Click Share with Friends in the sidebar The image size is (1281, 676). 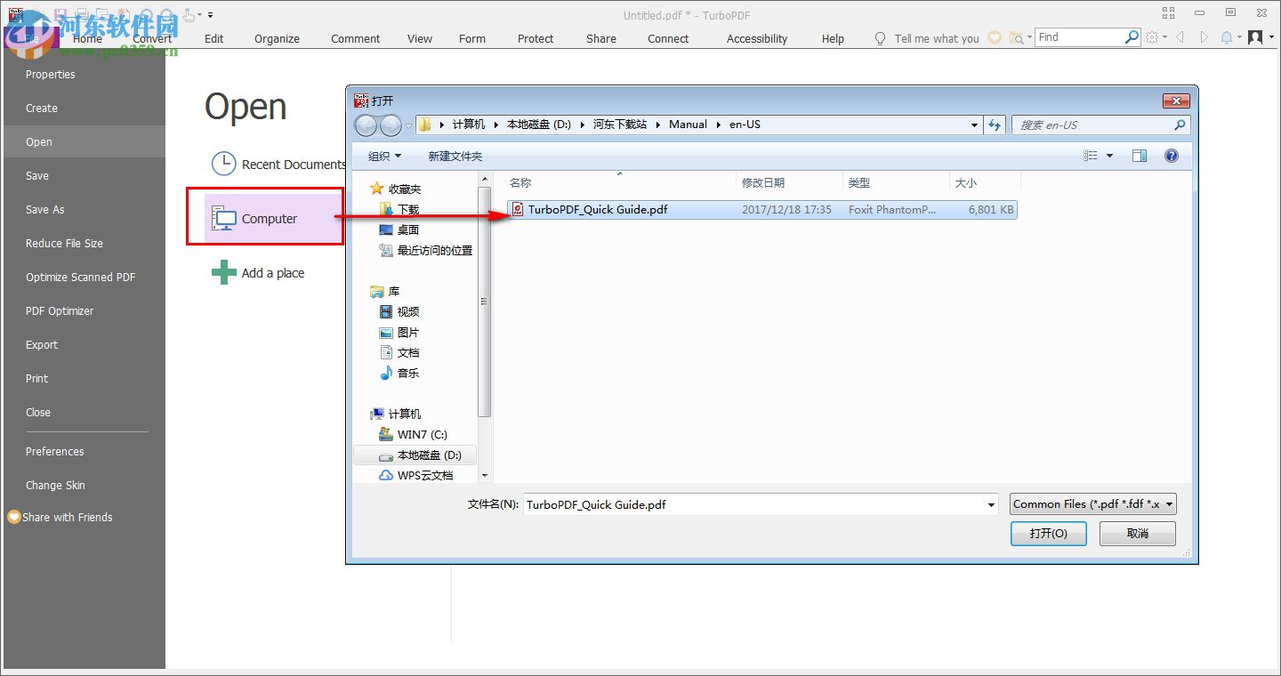pyautogui.click(x=67, y=517)
